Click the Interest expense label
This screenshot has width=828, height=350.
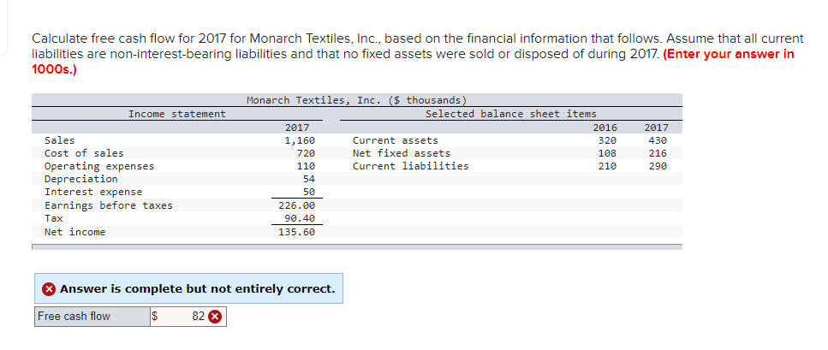(x=93, y=193)
